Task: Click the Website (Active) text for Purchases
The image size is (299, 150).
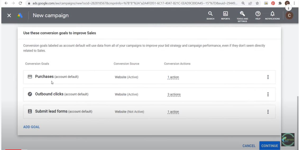Action: (126, 77)
